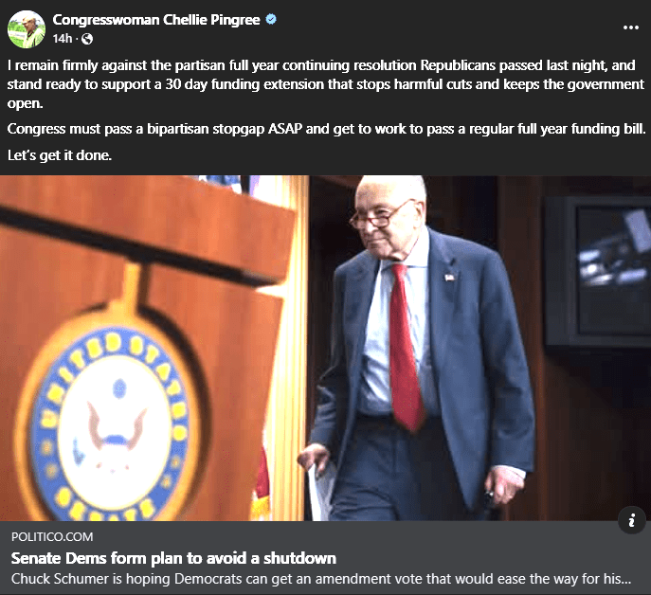This screenshot has width=651, height=595.
Task: Click the 14h post timestamp
Action: 63,39
